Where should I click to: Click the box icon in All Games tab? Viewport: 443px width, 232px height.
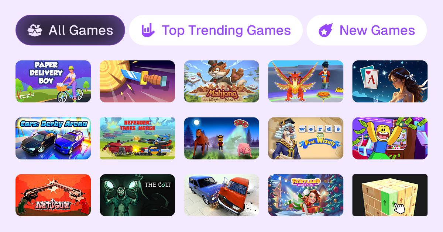[35, 30]
